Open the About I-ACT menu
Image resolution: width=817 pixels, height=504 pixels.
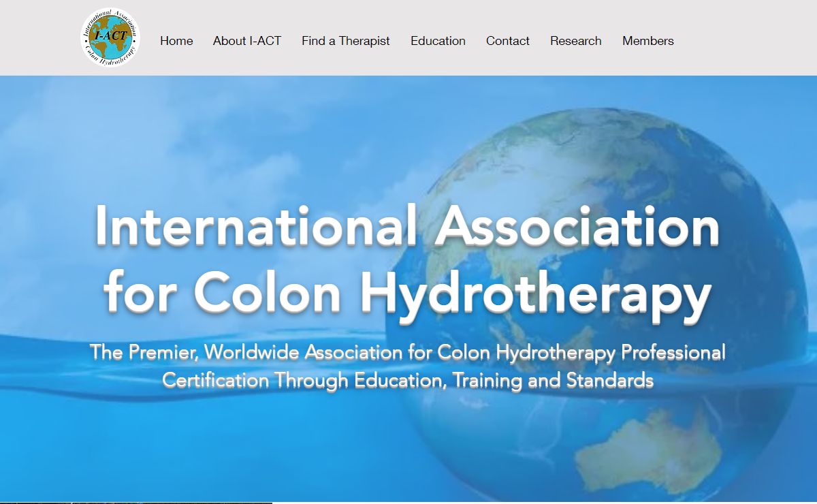coord(247,41)
